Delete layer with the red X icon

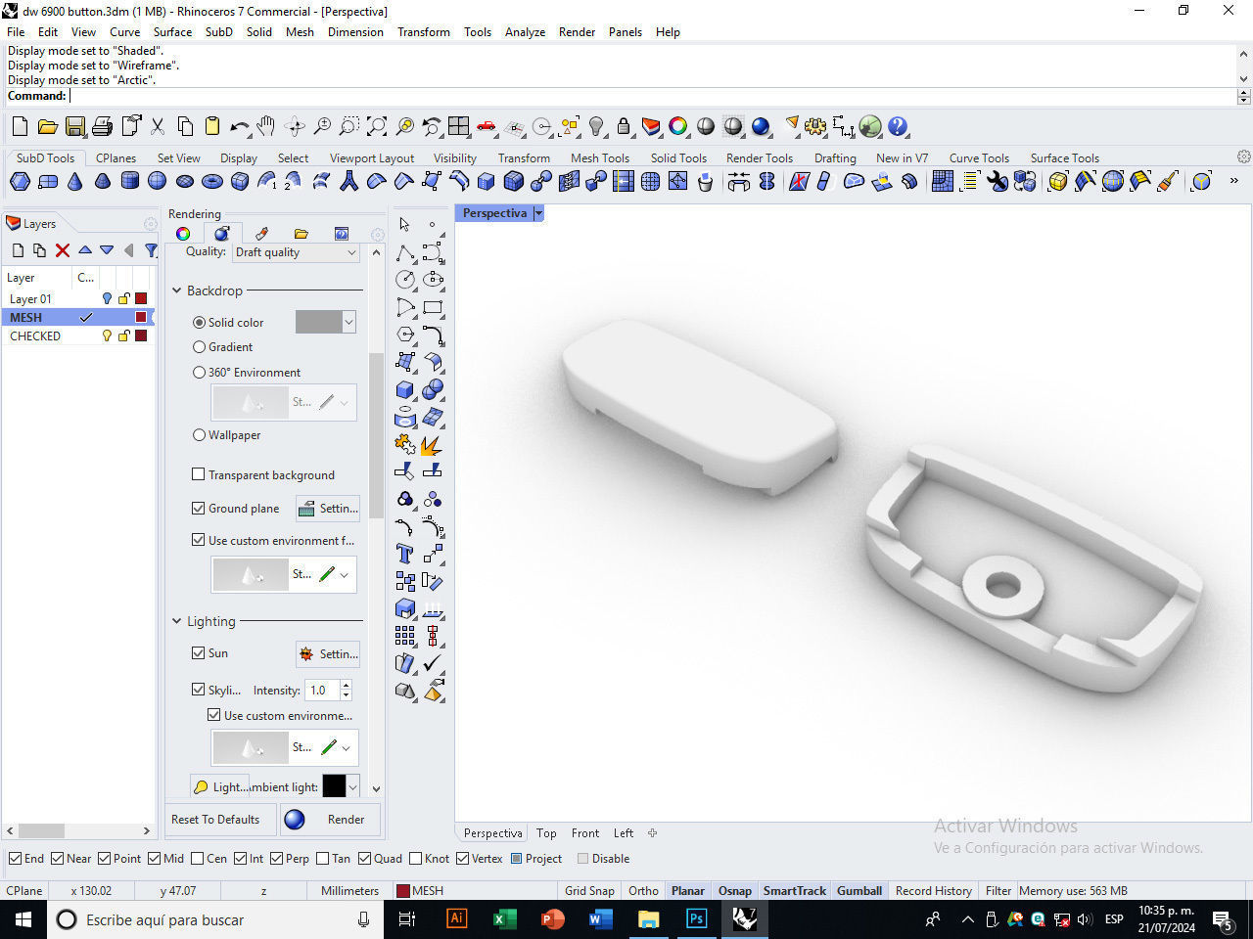tap(63, 250)
